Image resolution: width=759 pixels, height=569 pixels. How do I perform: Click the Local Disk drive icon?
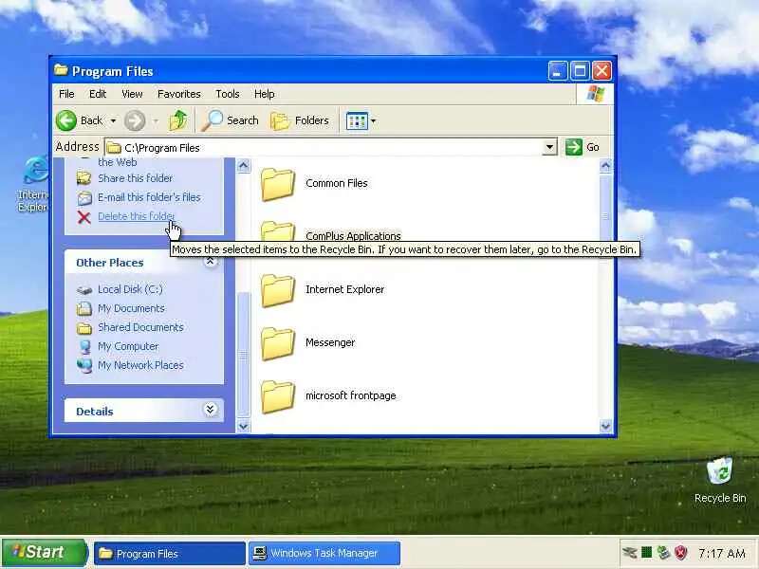pos(84,290)
